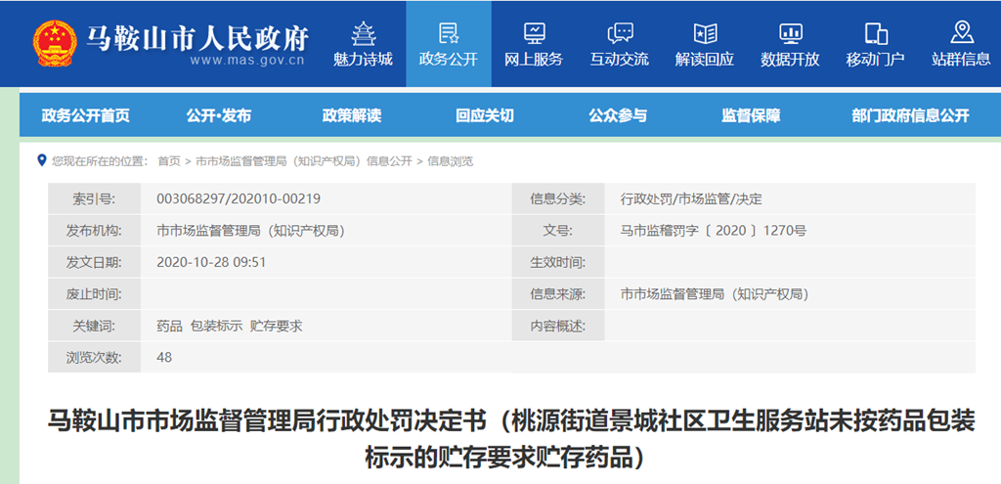Click the keyword 药品
The width and height of the screenshot is (1001, 484).
pos(169,326)
